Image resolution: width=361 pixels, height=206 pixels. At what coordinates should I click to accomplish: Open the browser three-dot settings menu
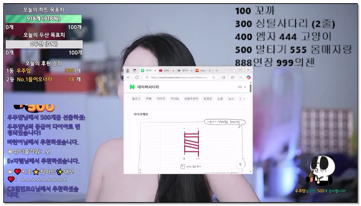tap(240, 77)
